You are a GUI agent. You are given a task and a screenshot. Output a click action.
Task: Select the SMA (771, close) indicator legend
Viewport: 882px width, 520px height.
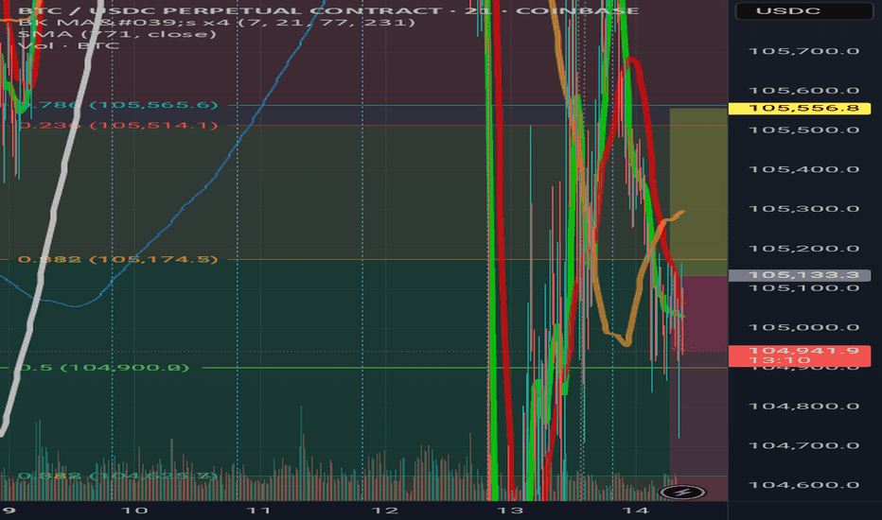(117, 34)
